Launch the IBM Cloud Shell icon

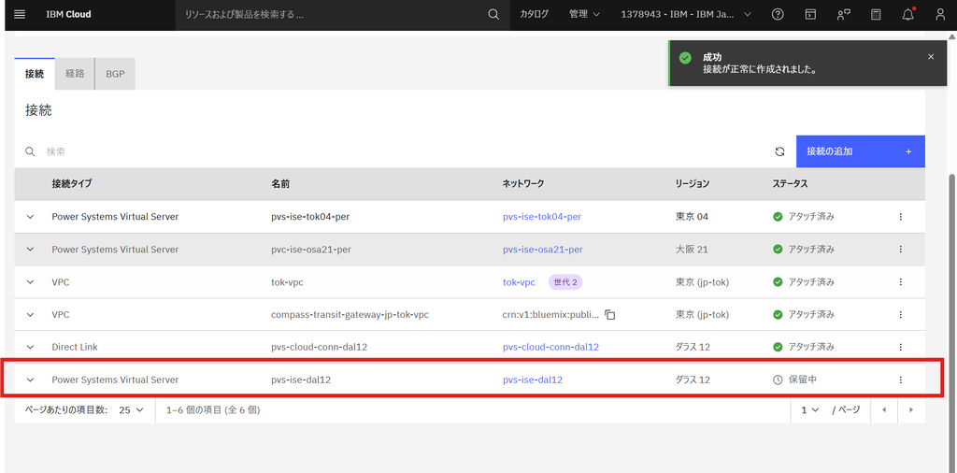click(x=810, y=14)
